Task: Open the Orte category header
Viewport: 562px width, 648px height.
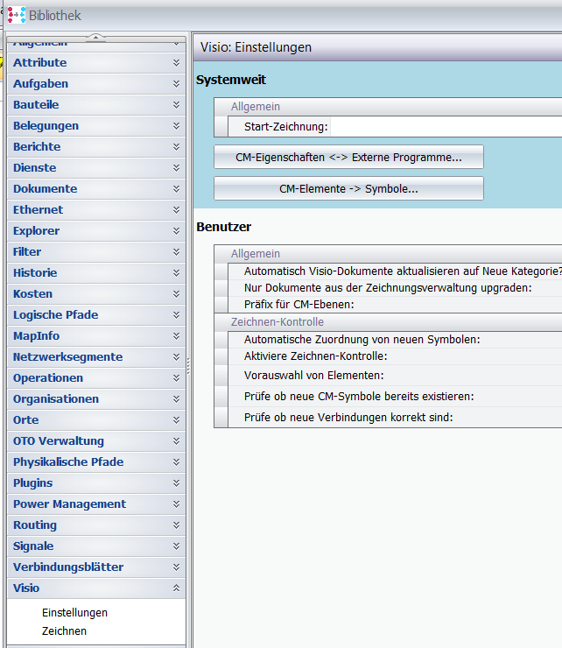Action: click(96, 420)
